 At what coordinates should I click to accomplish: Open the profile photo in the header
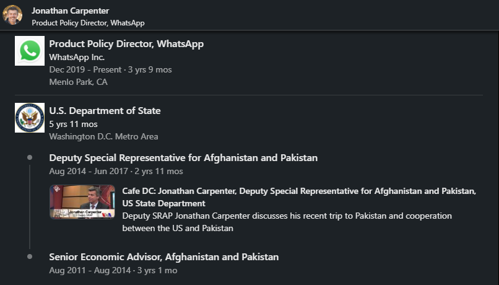(x=12, y=15)
